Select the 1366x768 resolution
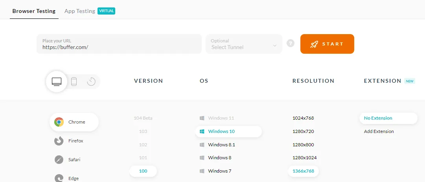The image size is (425, 182). tap(303, 171)
